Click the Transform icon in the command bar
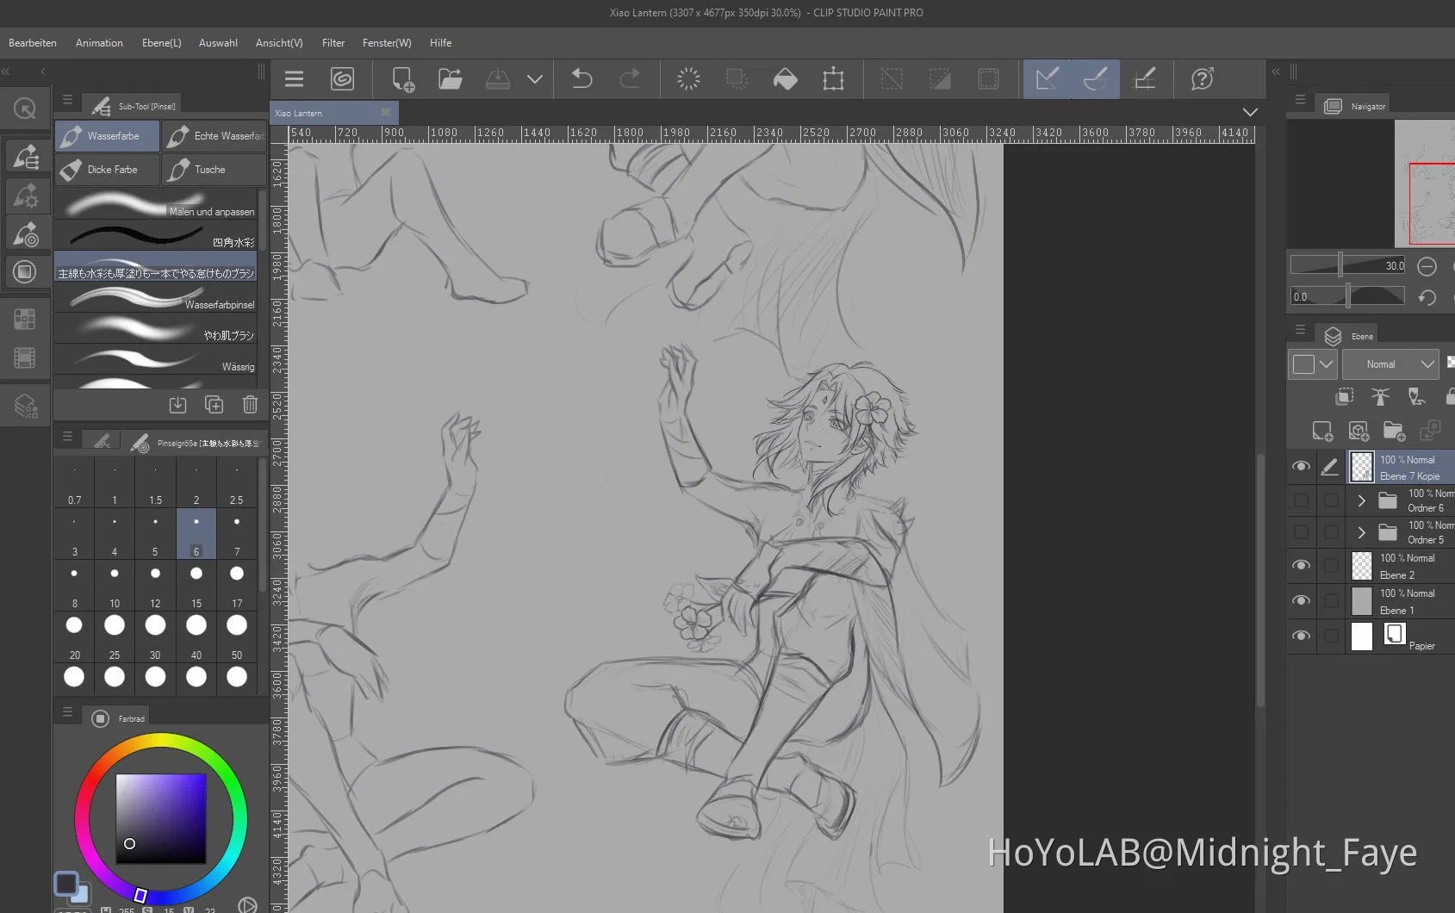Image resolution: width=1455 pixels, height=913 pixels. 833,79
